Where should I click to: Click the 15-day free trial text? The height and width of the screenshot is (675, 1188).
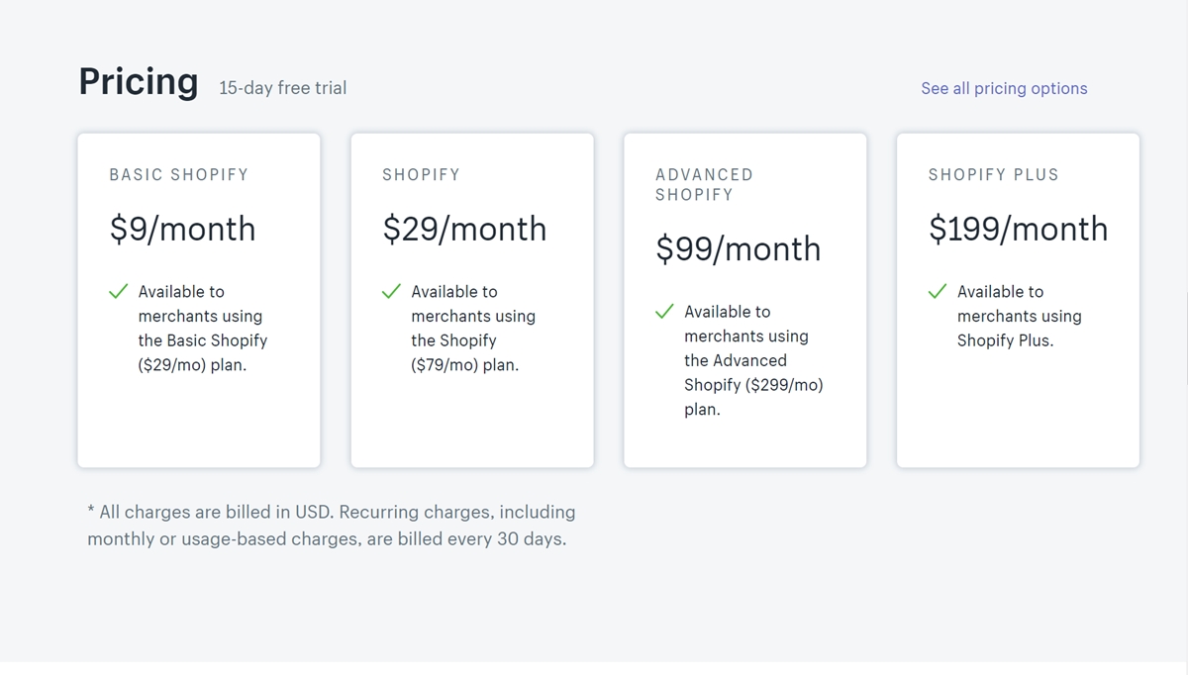pyautogui.click(x=283, y=88)
